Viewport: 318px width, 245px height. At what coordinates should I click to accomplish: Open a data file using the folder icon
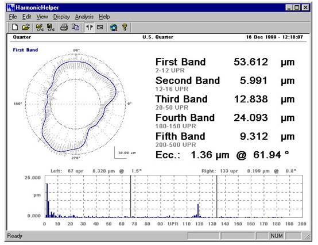click(26, 27)
